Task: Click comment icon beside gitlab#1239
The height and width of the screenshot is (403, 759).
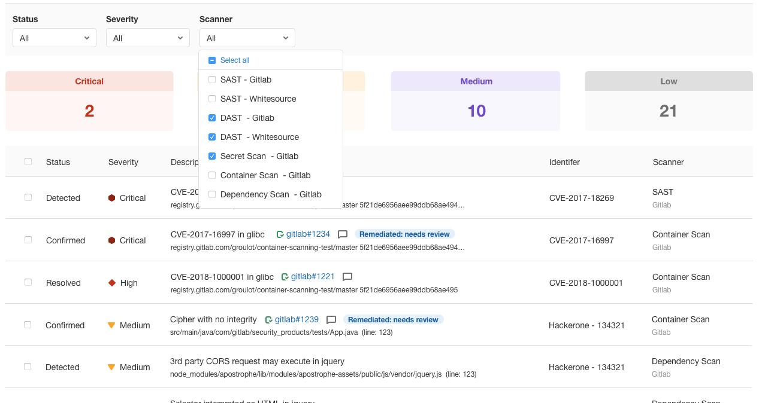Action: (331, 320)
